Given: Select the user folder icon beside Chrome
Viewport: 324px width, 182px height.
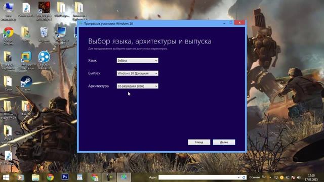Looking at the screenshot, I should pyautogui.click(x=26, y=34).
